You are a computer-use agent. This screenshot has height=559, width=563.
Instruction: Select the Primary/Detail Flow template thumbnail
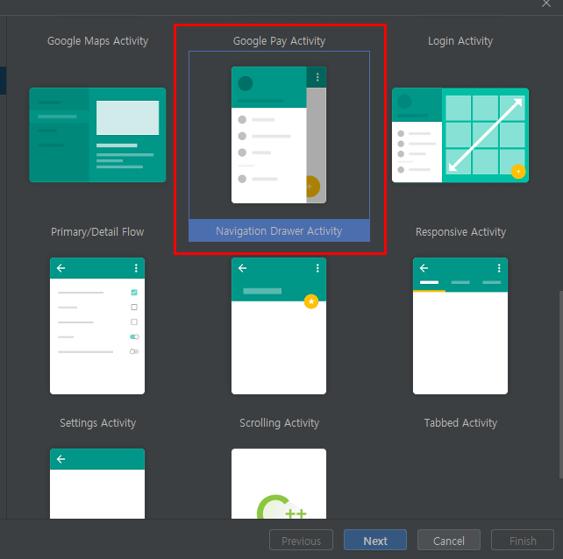(x=97, y=135)
